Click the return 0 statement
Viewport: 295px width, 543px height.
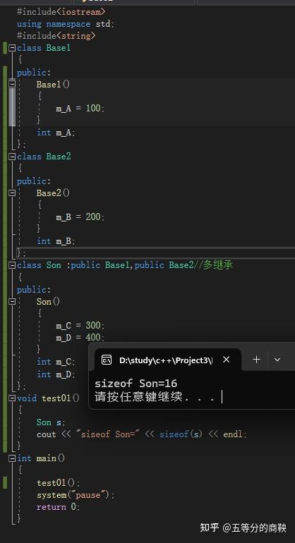pyautogui.click(x=59, y=507)
